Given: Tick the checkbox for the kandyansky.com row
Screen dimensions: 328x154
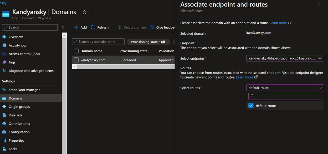Looking at the screenshot, I should (x=76, y=60).
